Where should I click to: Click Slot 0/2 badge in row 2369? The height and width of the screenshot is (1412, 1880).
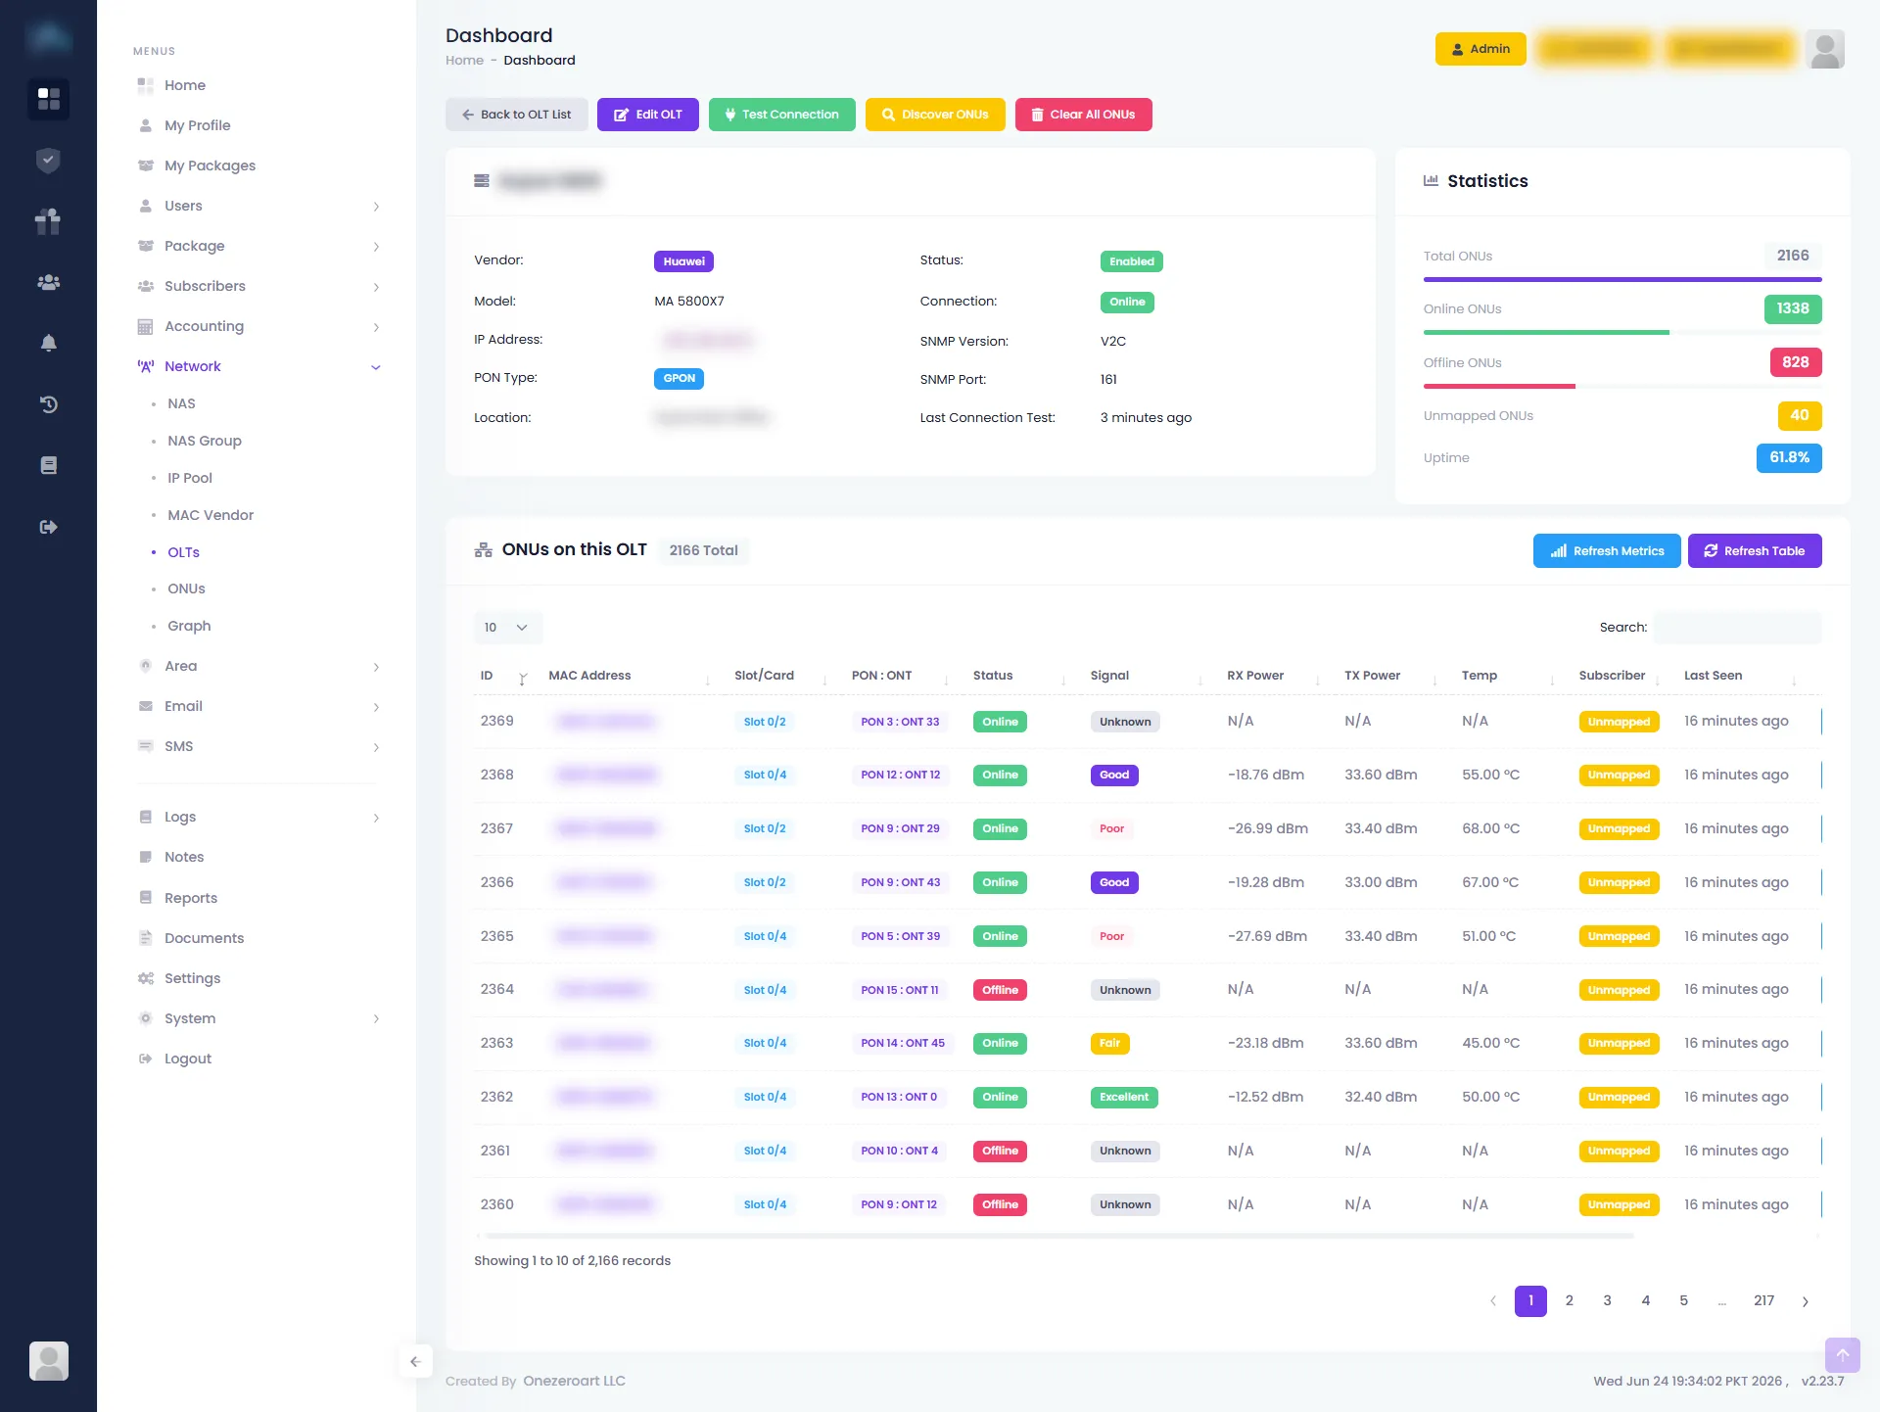click(x=765, y=722)
